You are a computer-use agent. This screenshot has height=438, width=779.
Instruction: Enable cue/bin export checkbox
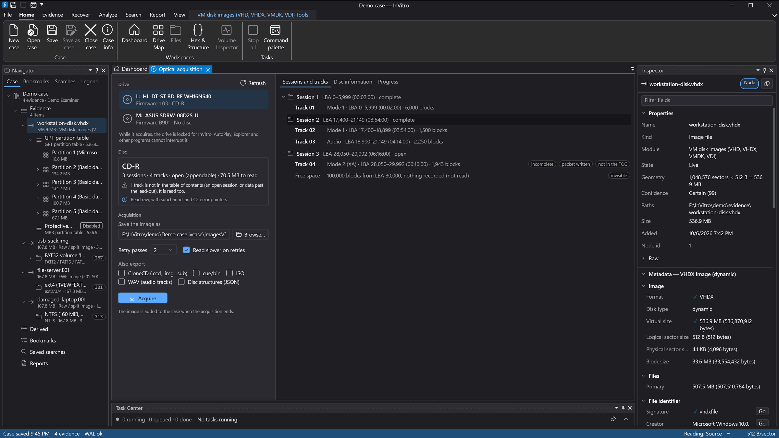point(196,273)
